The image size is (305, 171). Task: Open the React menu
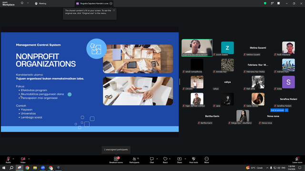[165, 160]
